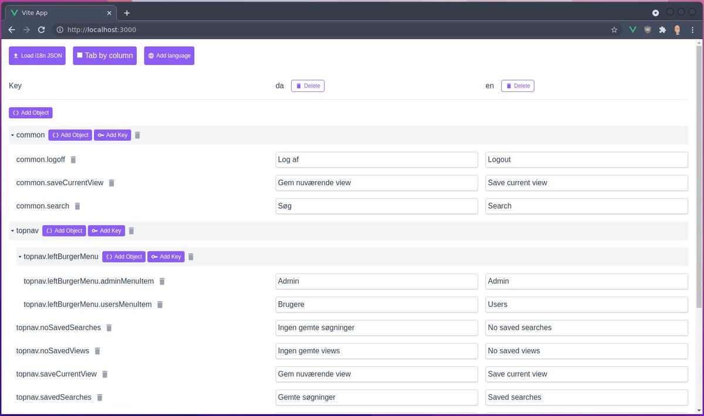
Task: Click the trash icon next to adminMenuItem
Action: [161, 281]
